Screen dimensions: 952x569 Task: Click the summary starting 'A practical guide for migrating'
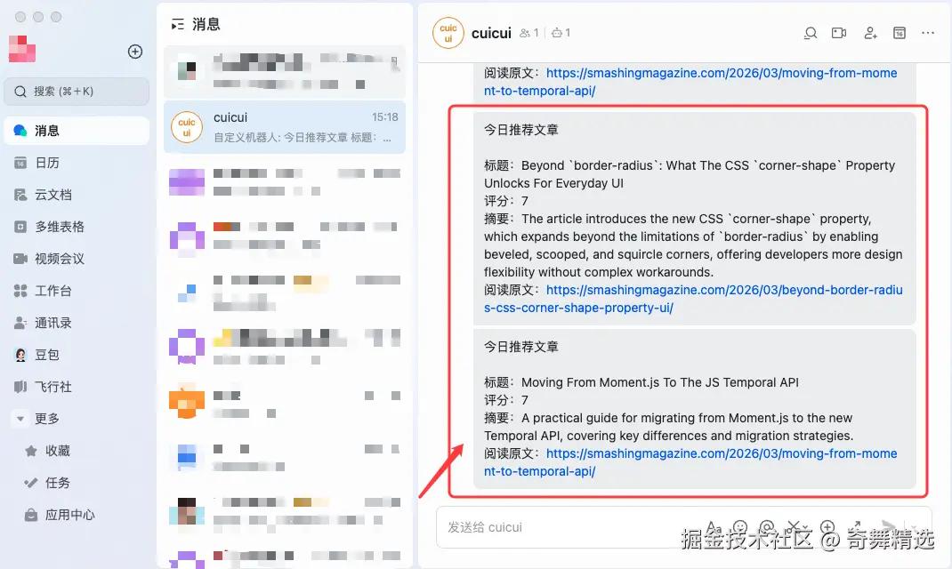(x=668, y=427)
